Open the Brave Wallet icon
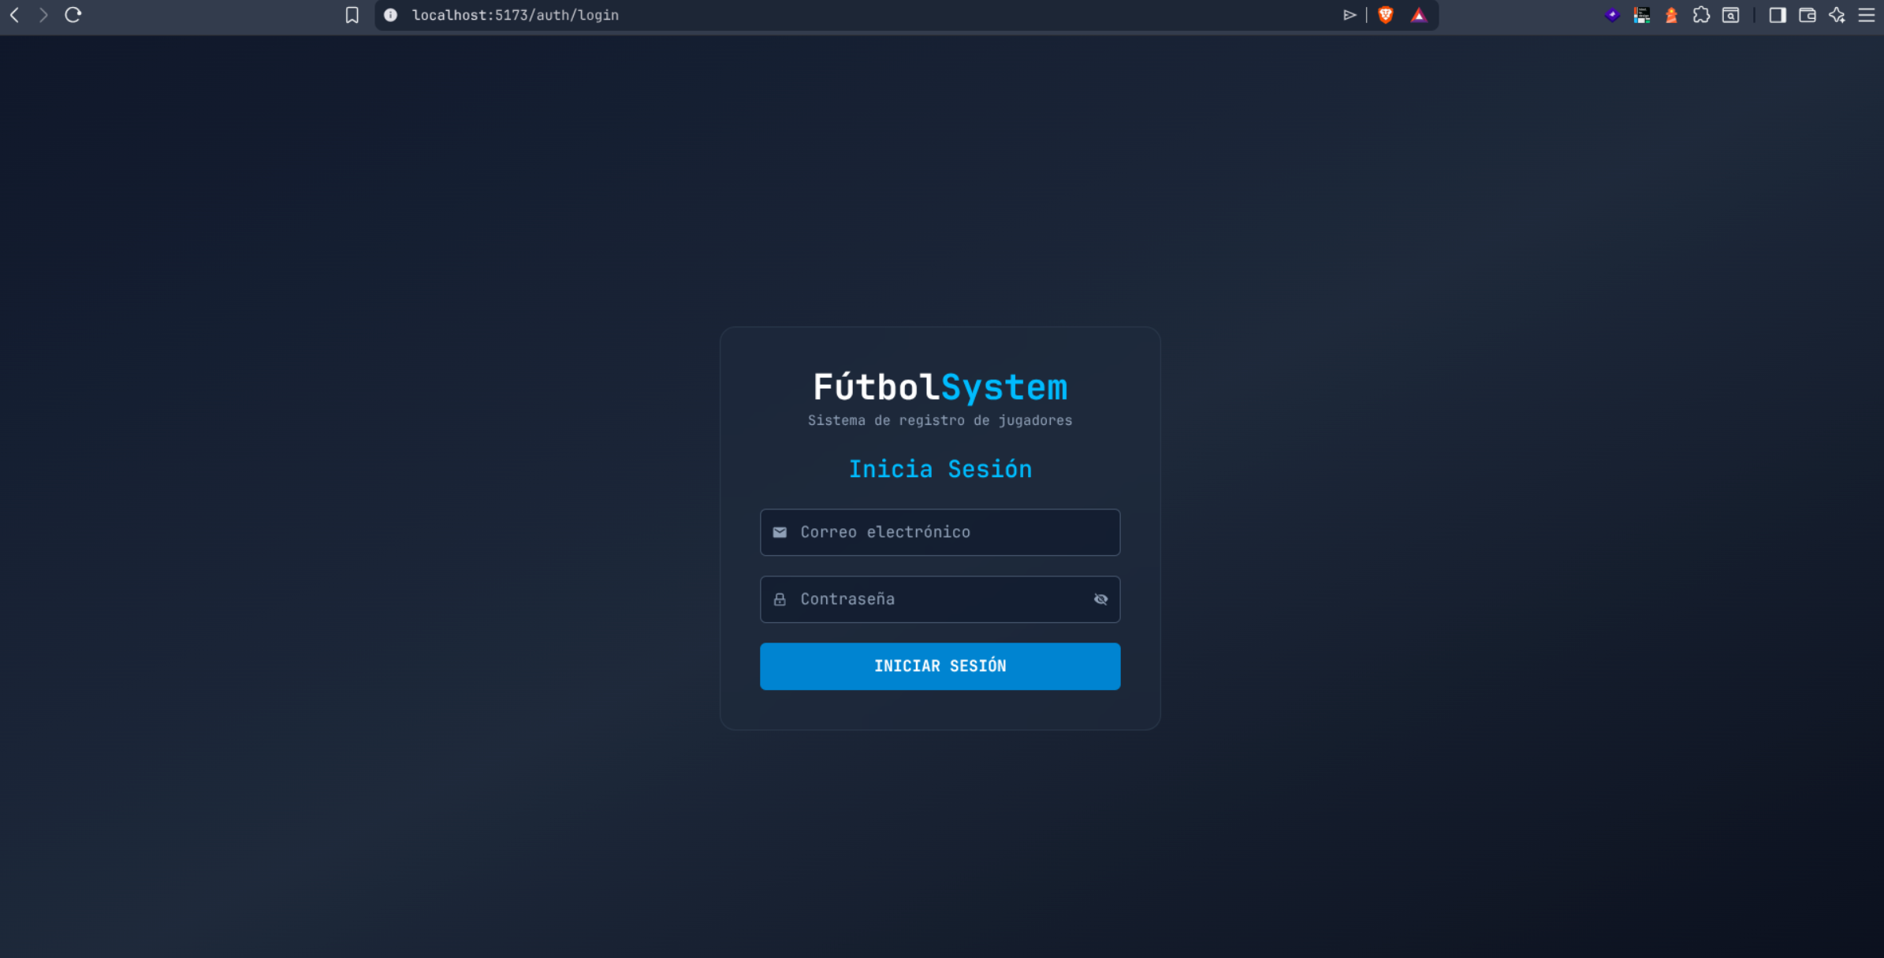1884x958 pixels. tap(1807, 15)
